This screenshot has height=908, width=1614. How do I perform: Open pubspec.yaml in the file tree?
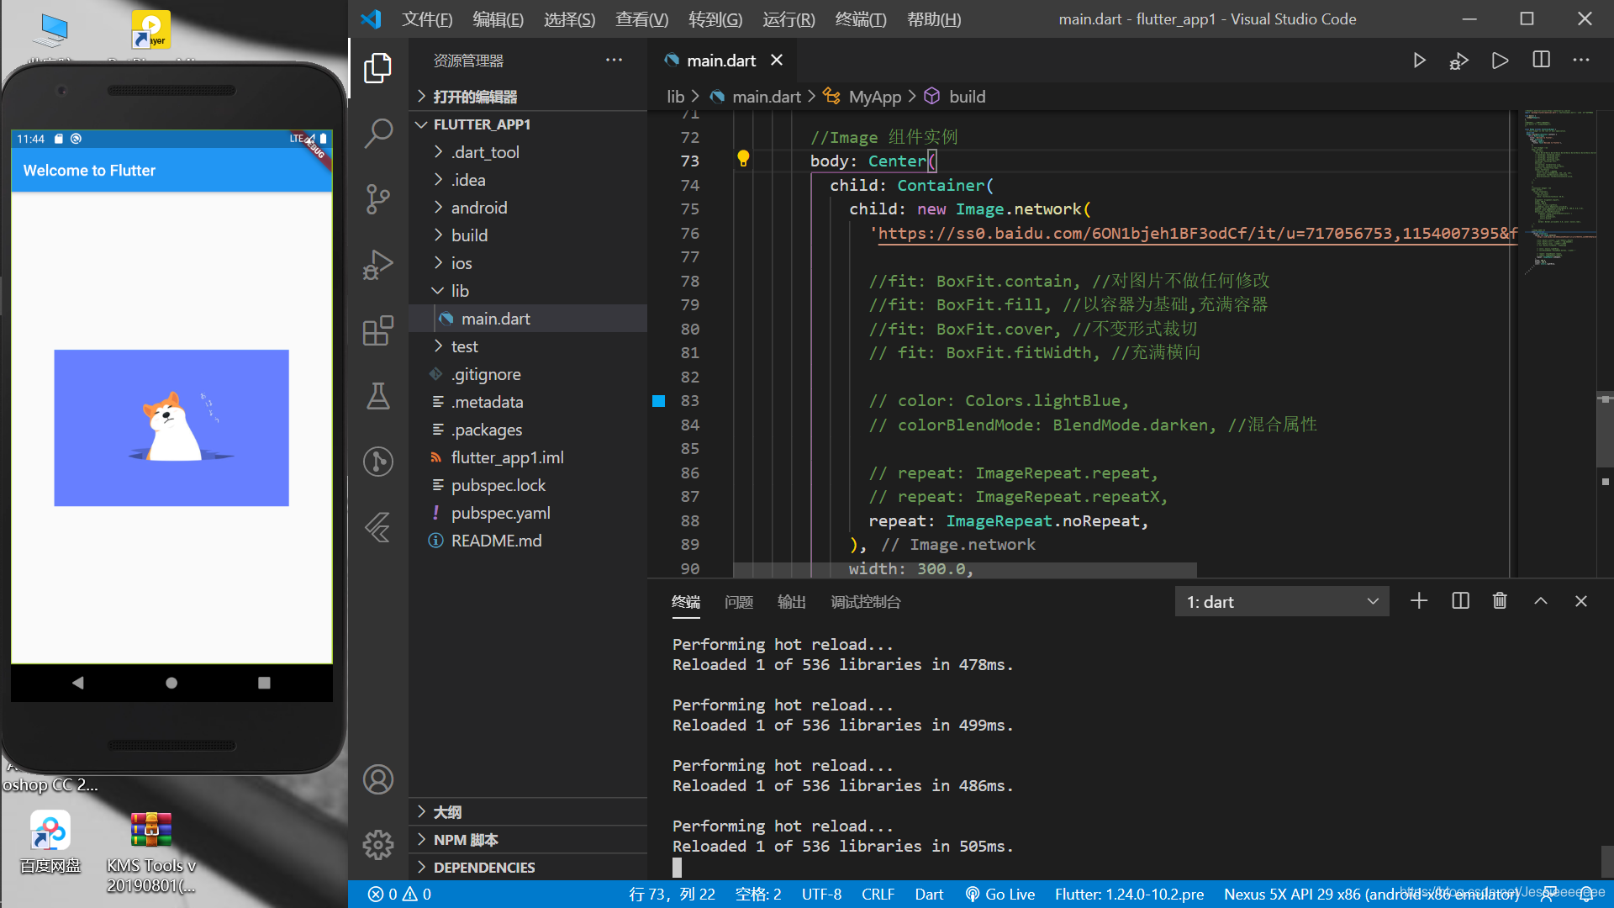527,513
